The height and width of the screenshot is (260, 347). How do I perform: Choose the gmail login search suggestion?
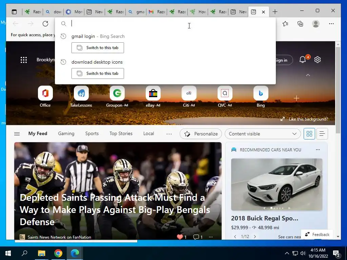[x=98, y=36]
